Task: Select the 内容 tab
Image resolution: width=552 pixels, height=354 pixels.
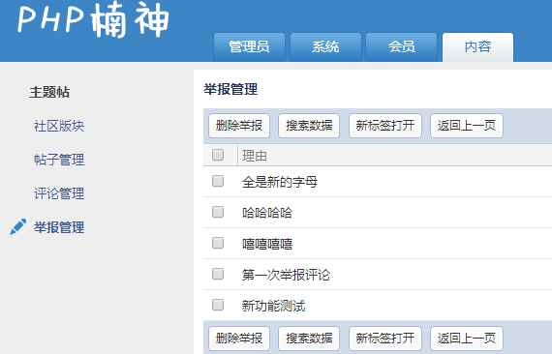Action: [477, 47]
